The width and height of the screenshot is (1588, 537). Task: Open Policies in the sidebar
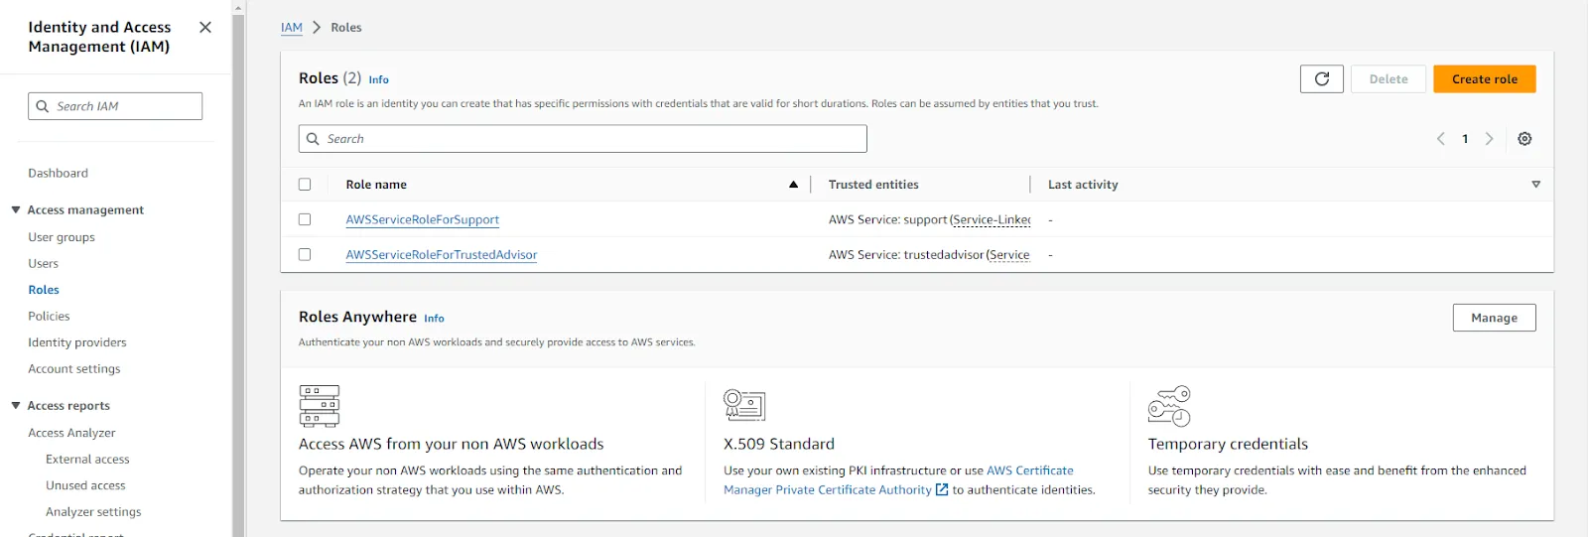pos(49,317)
